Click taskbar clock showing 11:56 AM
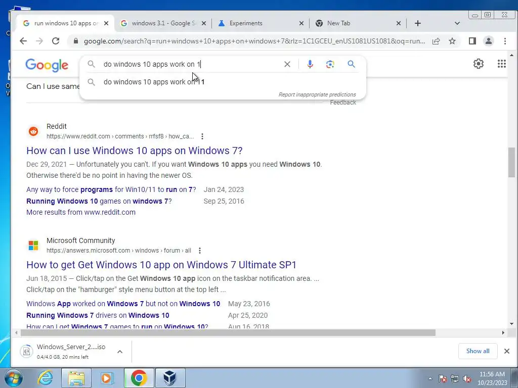 tap(492, 378)
